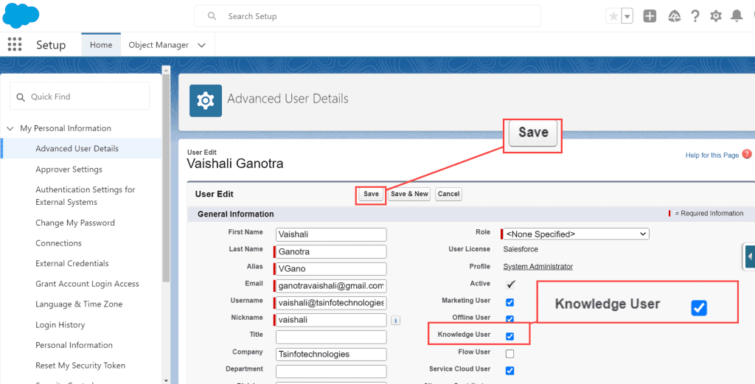This screenshot has height=384, width=755.
Task: Open External Credentials in sidebar
Action: 72,263
